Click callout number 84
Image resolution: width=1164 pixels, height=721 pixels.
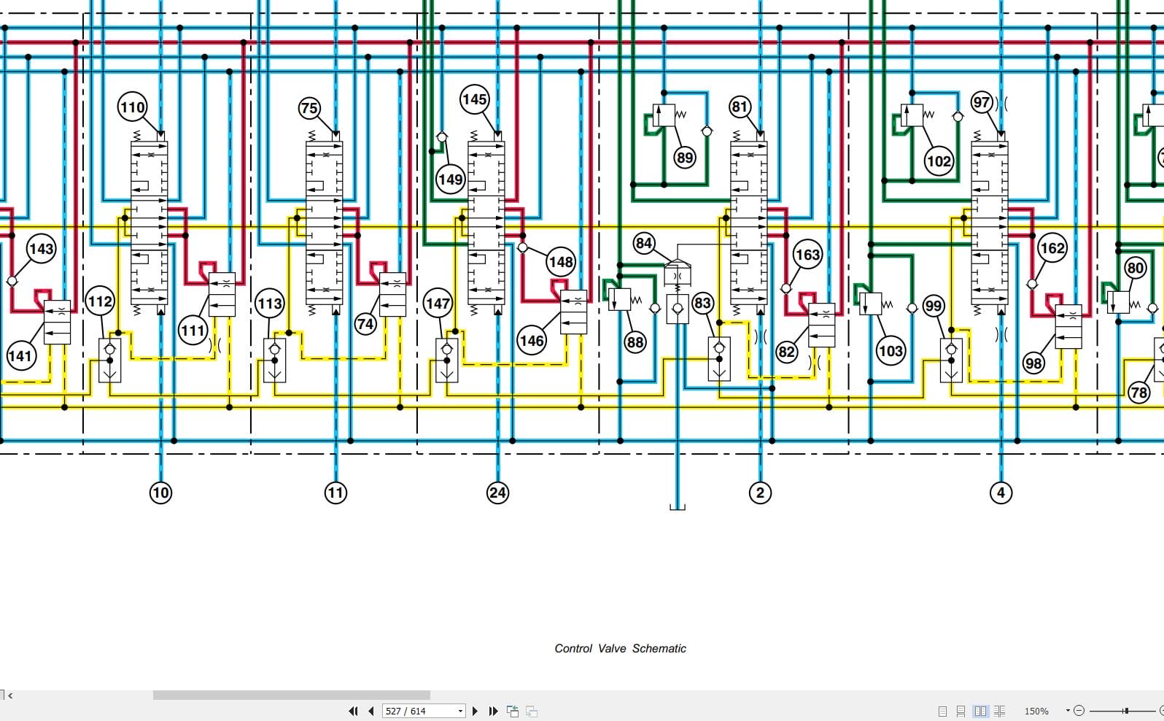[x=643, y=243]
